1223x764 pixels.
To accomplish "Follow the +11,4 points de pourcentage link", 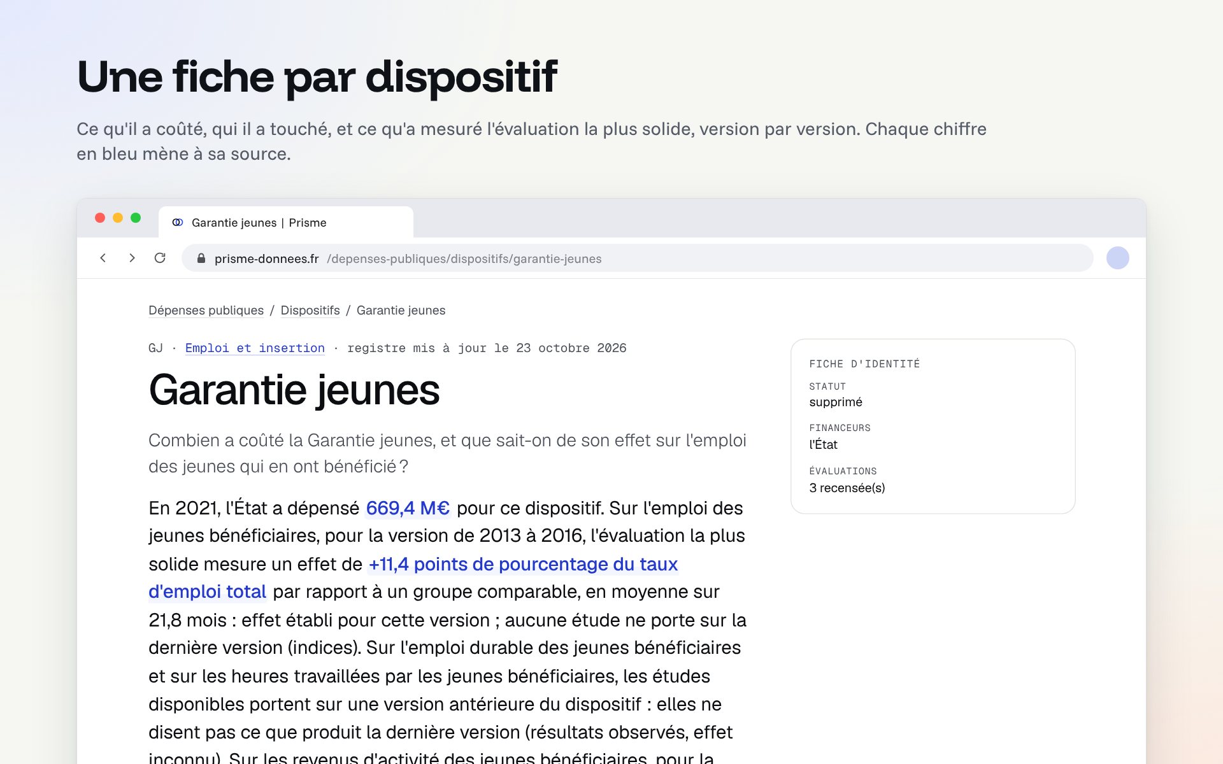I will click(413, 577).
